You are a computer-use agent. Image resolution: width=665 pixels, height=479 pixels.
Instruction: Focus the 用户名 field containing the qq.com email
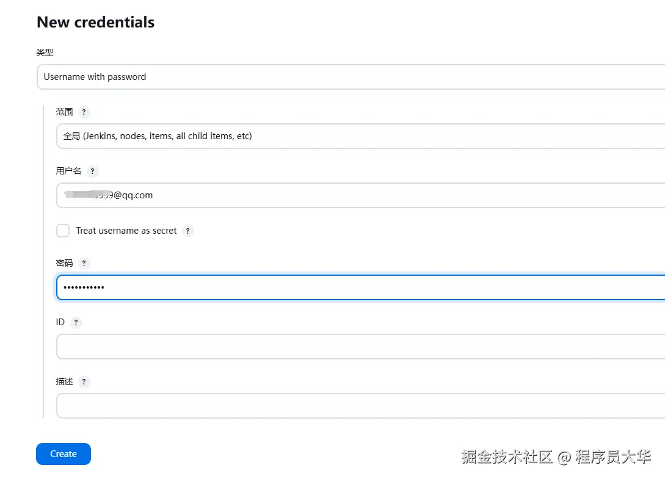pyautogui.click(x=360, y=195)
